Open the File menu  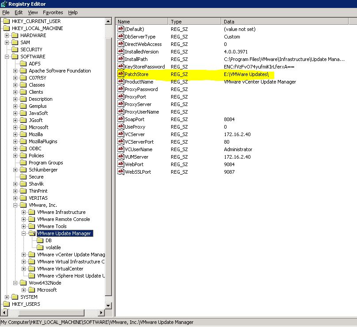[x=6, y=12]
